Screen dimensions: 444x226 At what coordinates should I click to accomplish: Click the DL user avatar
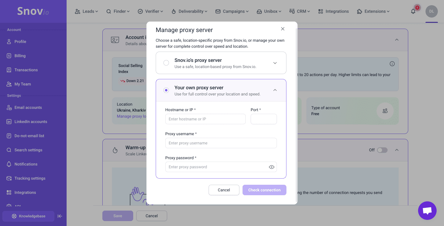click(x=431, y=11)
